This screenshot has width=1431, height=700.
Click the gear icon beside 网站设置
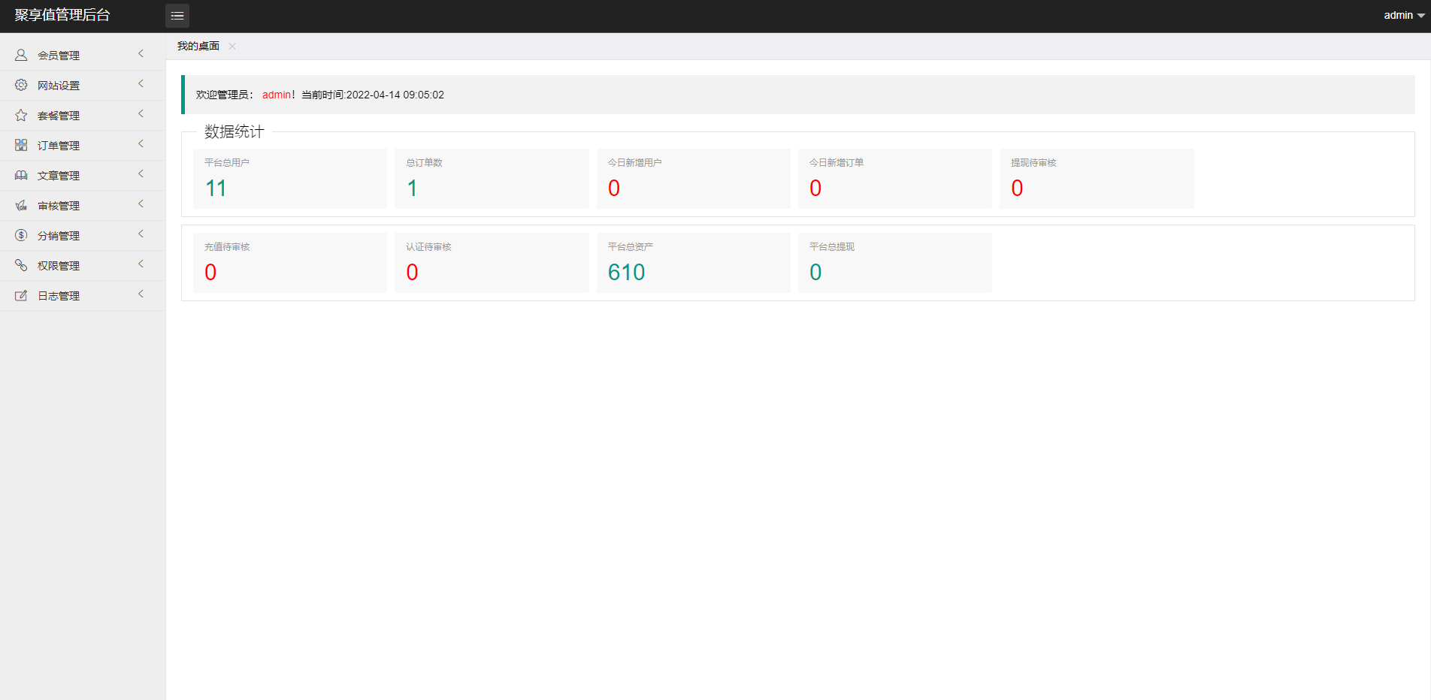click(x=21, y=85)
